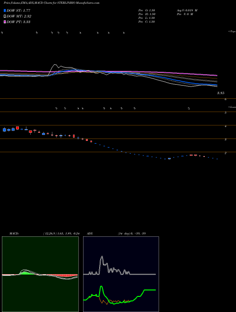This screenshot has height=312, width=236.
Task: Click the y-axis label 4
Action: pos(226,126)
